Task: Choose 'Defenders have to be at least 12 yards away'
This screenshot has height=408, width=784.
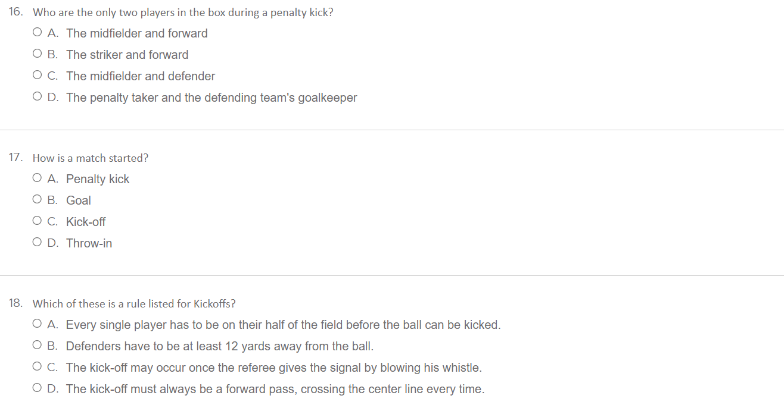Action: 38,346
